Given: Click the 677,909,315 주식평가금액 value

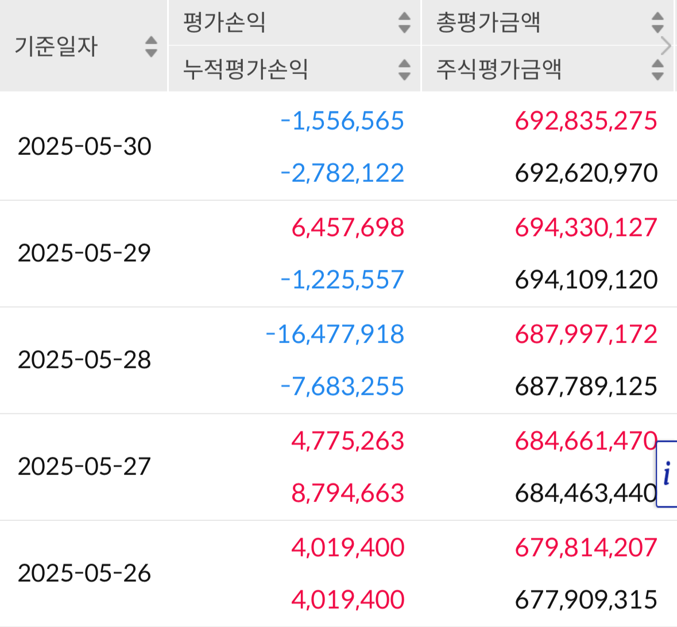Looking at the screenshot, I should pos(586,600).
